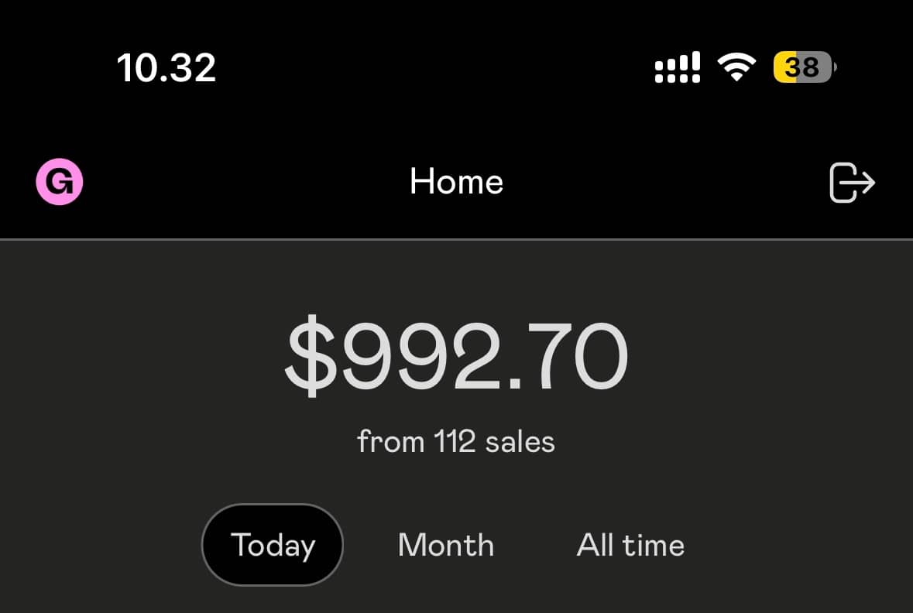Show All time sales
Viewport: 913px width, 613px height.
pos(630,545)
